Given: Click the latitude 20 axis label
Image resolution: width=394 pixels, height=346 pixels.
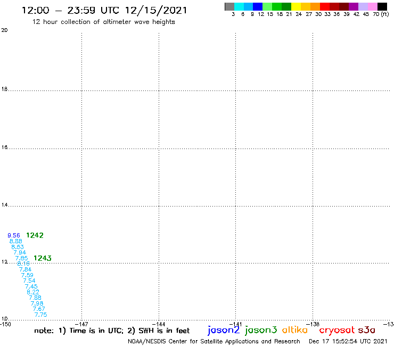Looking at the screenshot, I should pos(4,30).
